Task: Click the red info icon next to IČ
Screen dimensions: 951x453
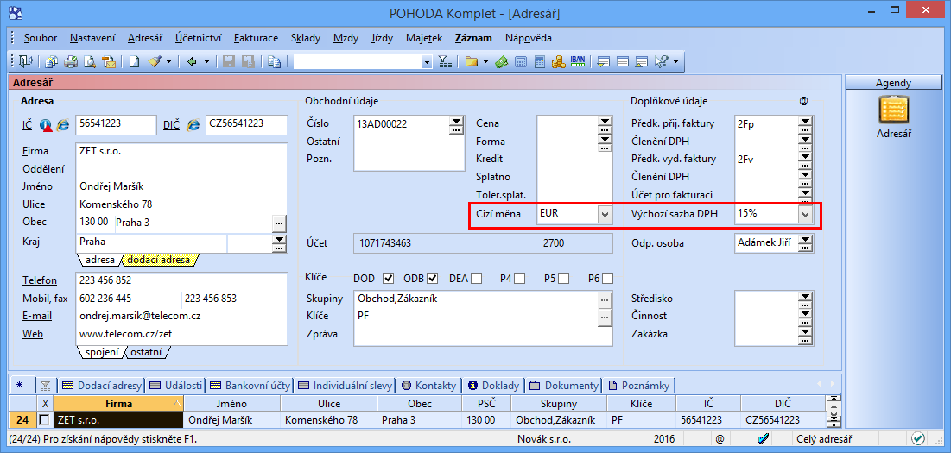Action: [x=47, y=125]
